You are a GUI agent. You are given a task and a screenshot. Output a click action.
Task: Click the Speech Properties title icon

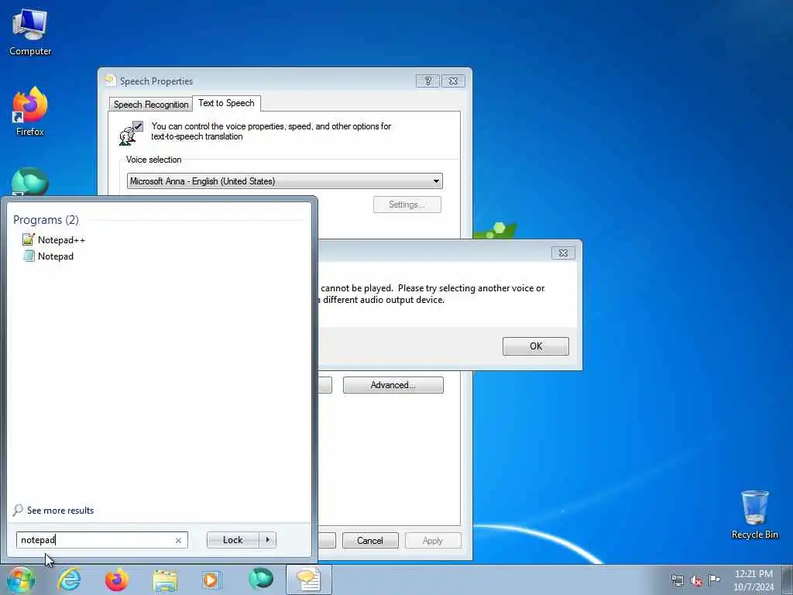click(x=110, y=81)
